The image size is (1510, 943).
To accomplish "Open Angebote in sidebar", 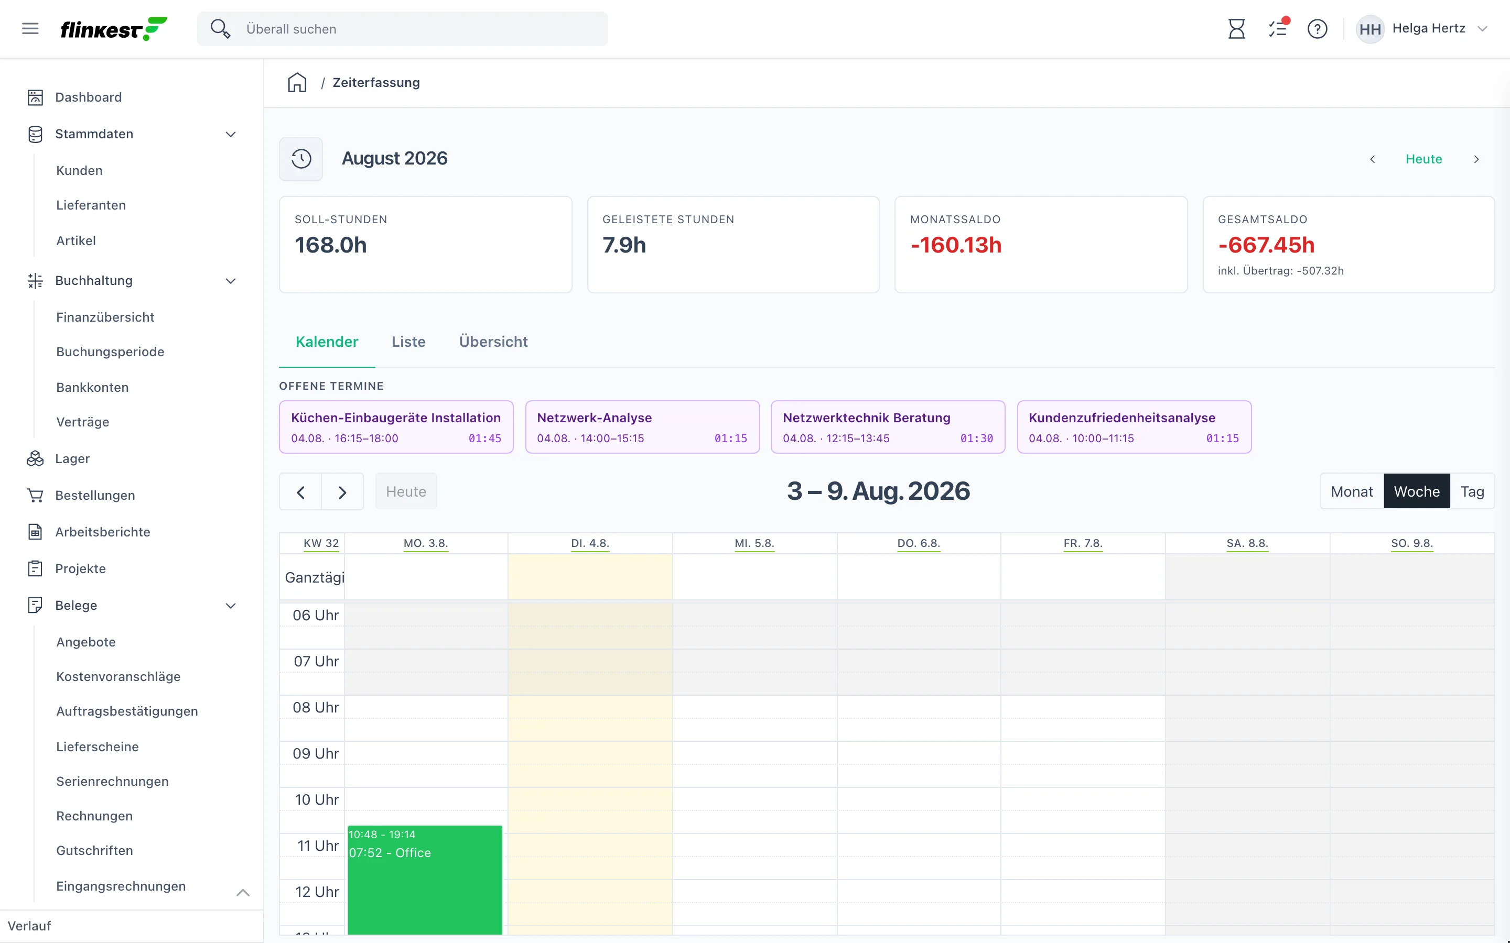I will (x=86, y=642).
